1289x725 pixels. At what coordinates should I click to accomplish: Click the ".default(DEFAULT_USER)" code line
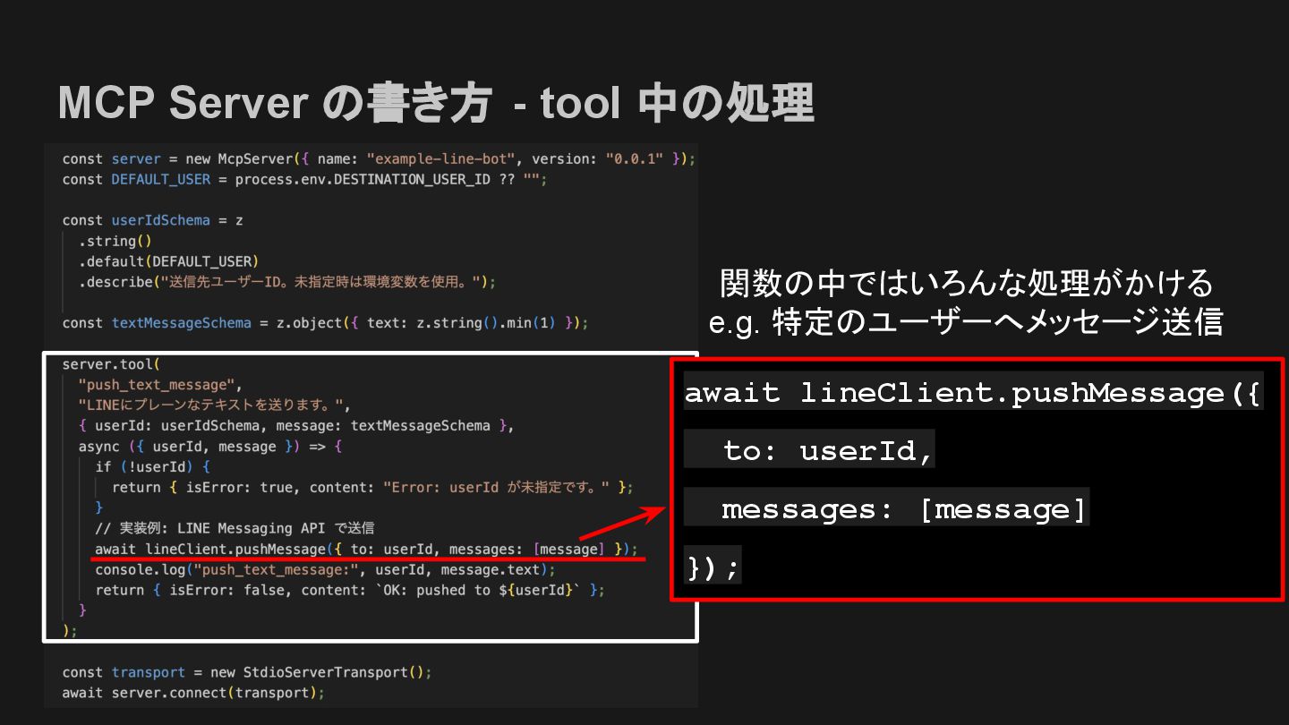pyautogui.click(x=168, y=261)
